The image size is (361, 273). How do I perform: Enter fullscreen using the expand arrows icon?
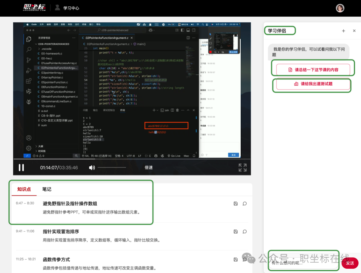242,167
